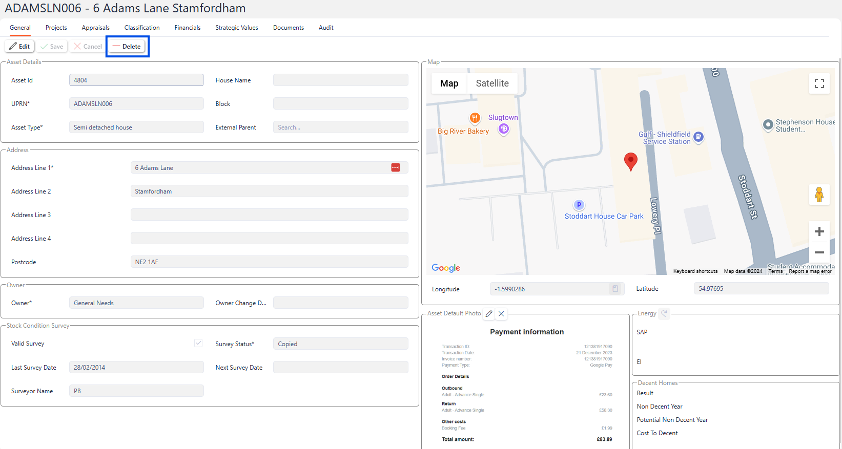Open the Financials tab
The image size is (842, 449).
187,28
